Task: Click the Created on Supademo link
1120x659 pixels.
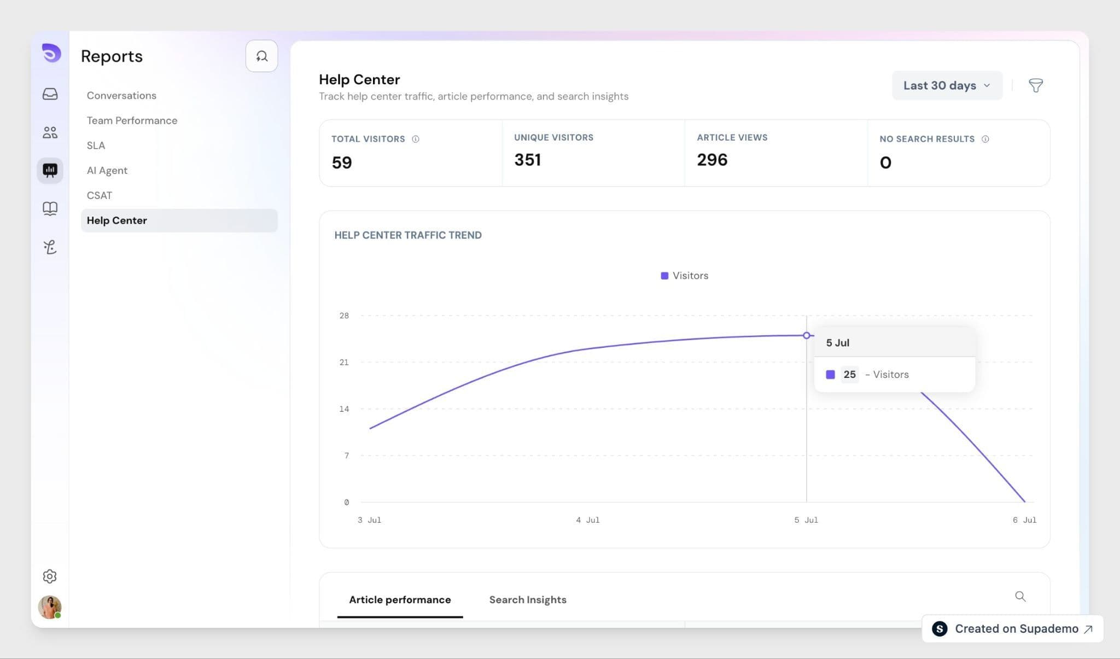Action: [x=1012, y=629]
